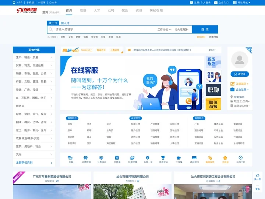Open 汕头市空间装饰工程设计有限公司 card

click(213, 177)
